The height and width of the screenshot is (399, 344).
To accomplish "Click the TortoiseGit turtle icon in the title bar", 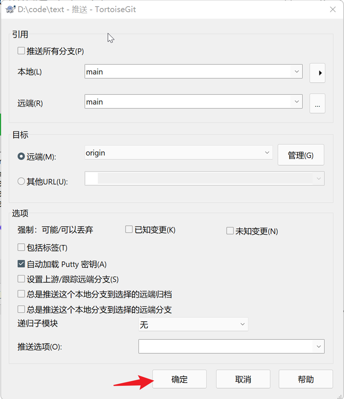I will coord(10,9).
